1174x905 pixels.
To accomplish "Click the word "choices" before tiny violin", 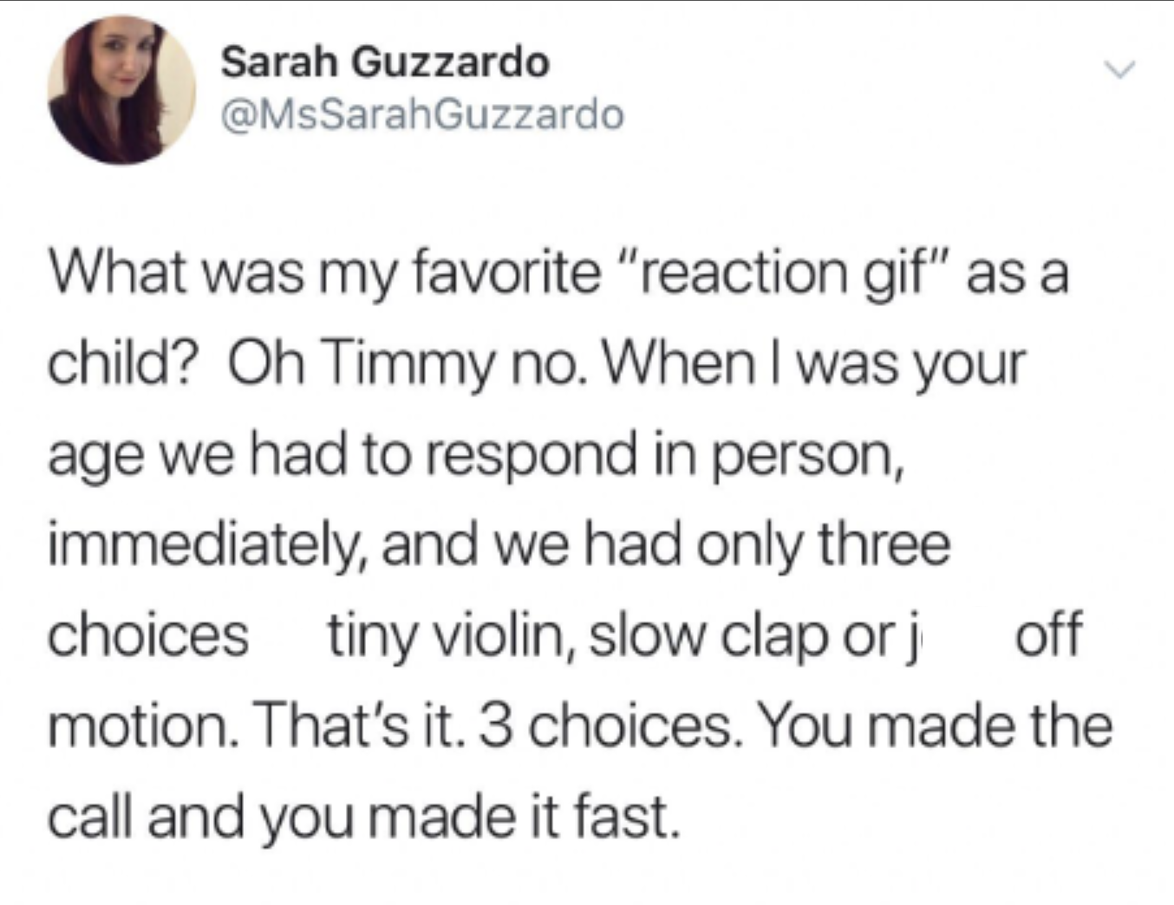I will [x=148, y=635].
